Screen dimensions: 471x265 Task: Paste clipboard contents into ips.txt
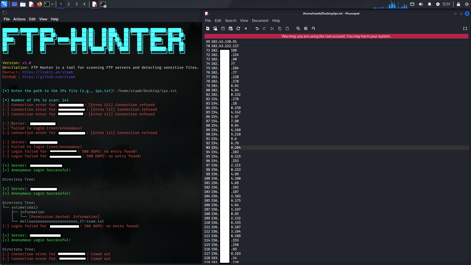point(287,28)
